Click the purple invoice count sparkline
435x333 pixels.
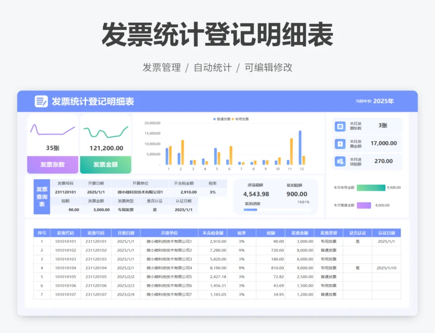(x=53, y=129)
